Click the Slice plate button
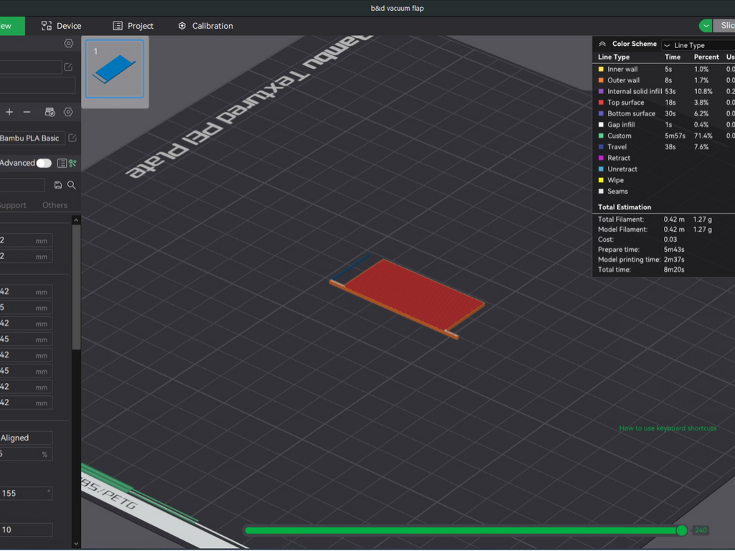Viewport: 735px width, 551px height. 724,26
